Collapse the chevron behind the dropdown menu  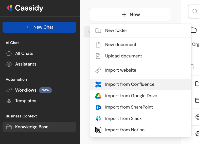tap(89, 32)
